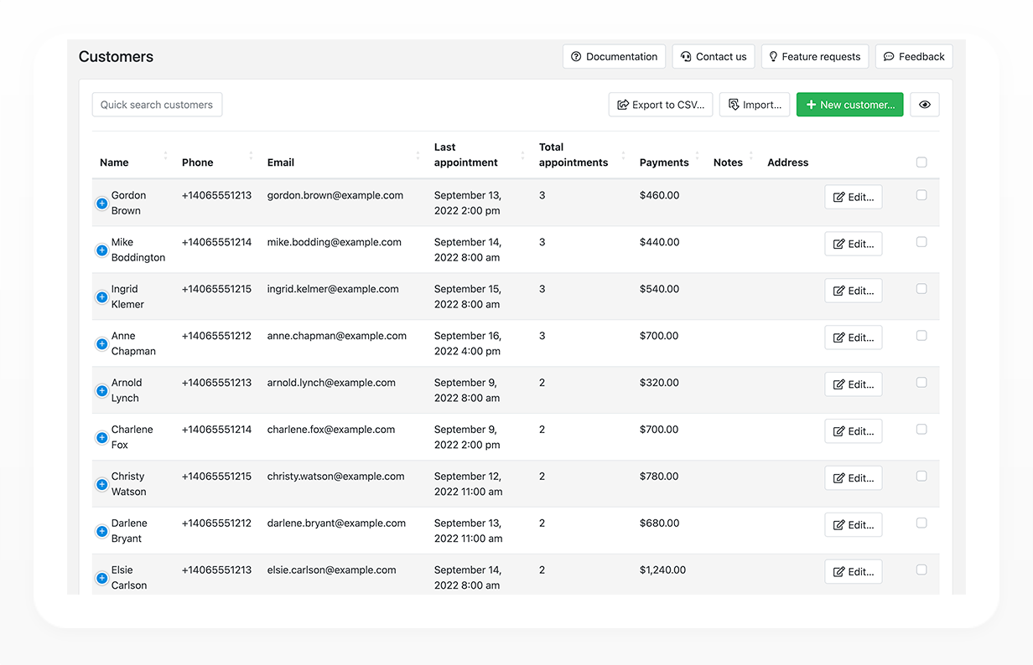Open the Import customers dialog
The image size is (1033, 665).
coord(755,105)
